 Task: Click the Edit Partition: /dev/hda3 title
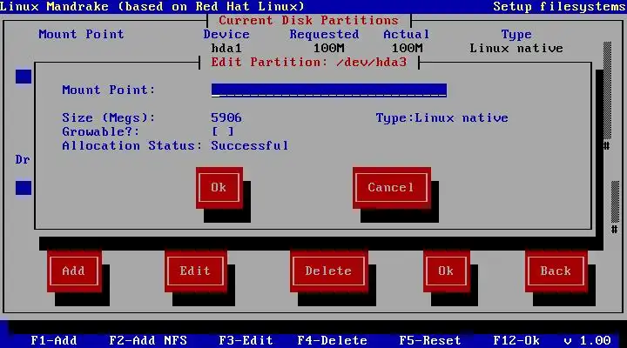click(309, 63)
